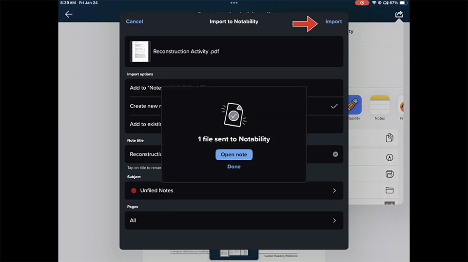Tap Done in the confirmation popup
Viewport: 468px width, 262px height.
234,167
